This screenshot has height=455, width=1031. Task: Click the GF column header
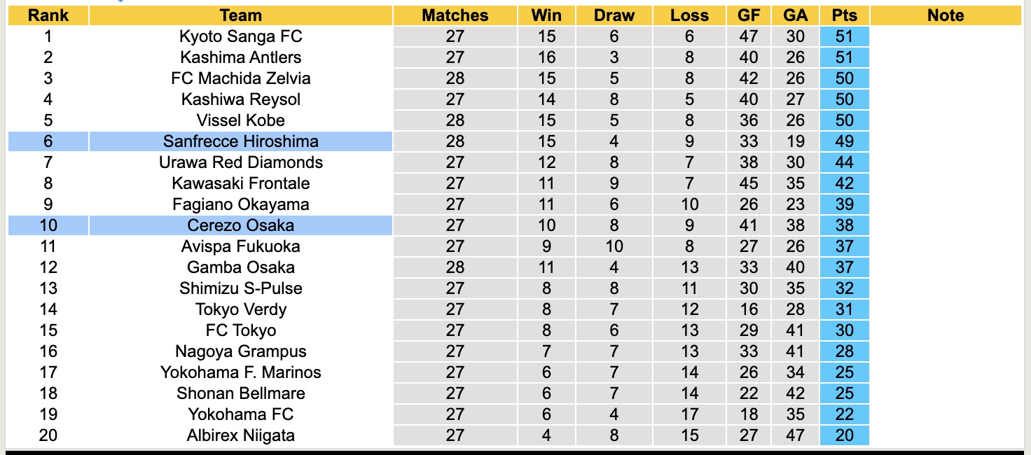point(749,15)
